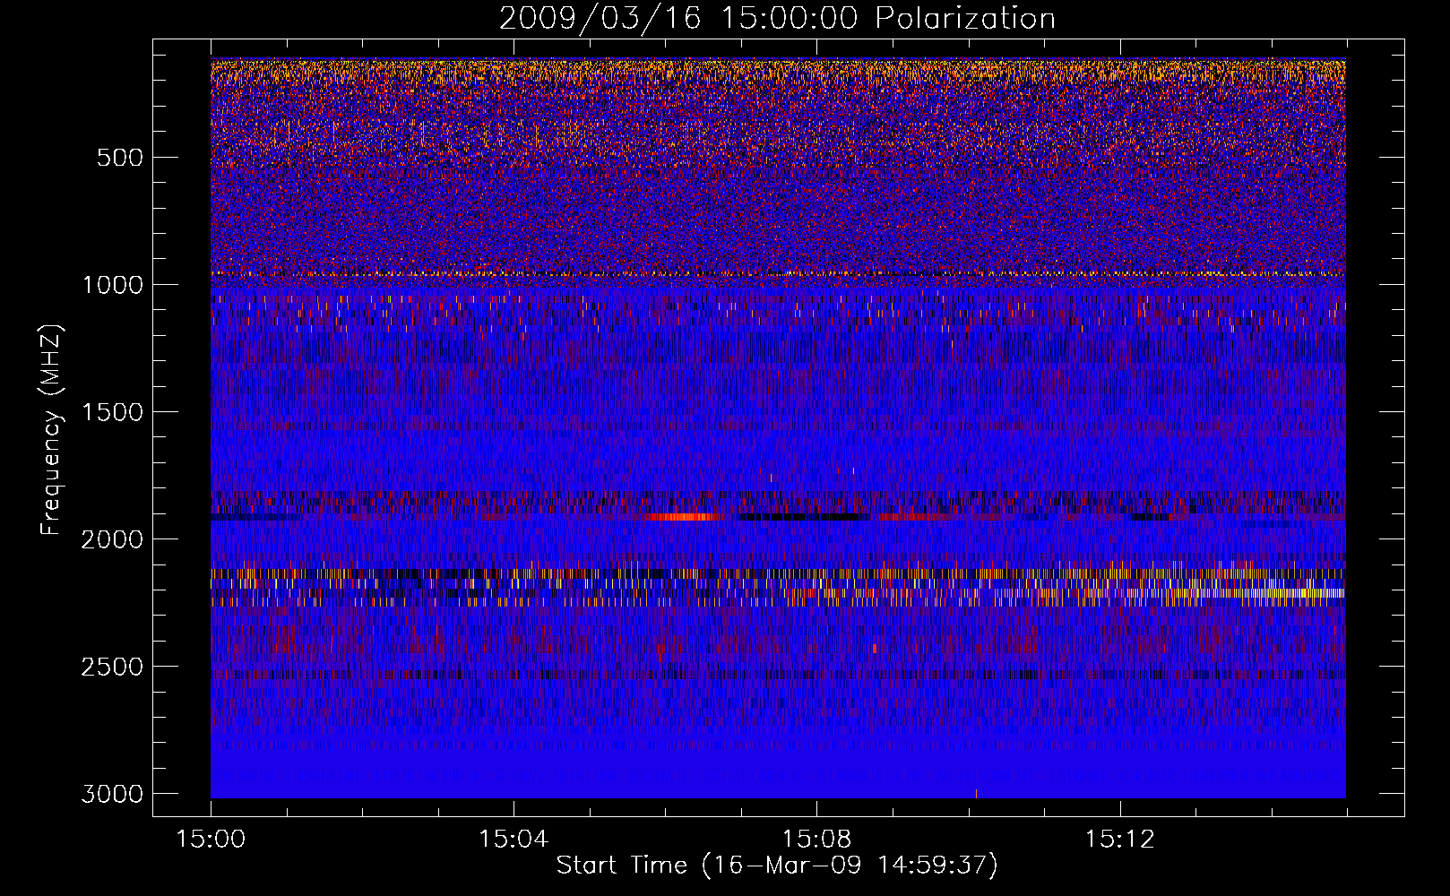
Task: Click the 1000 frequency tick label
Action: (112, 285)
